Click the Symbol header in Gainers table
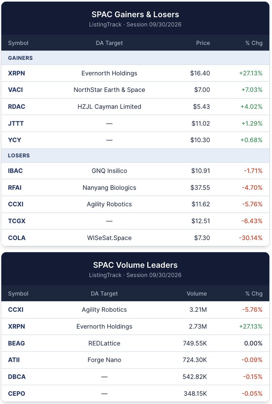The image size is (272, 404). [x=18, y=43]
